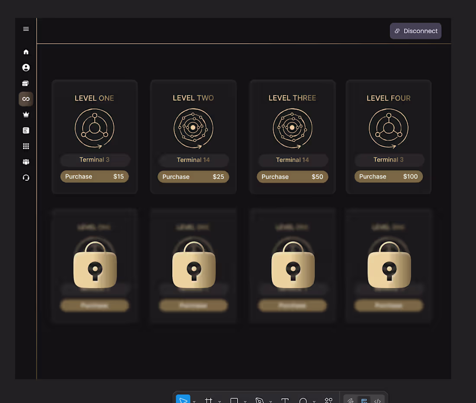Open the crown rewards section

click(26, 114)
